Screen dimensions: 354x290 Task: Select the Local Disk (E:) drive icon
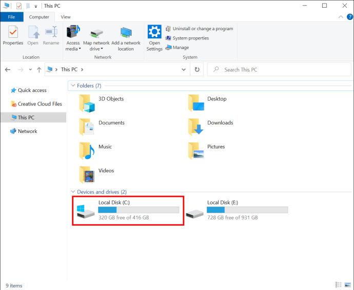tap(194, 214)
